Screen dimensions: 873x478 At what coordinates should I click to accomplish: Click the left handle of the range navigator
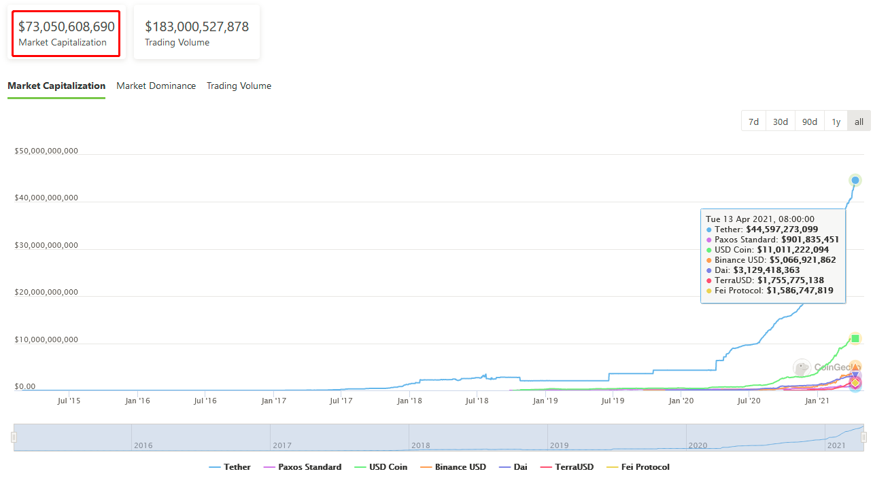coord(14,438)
